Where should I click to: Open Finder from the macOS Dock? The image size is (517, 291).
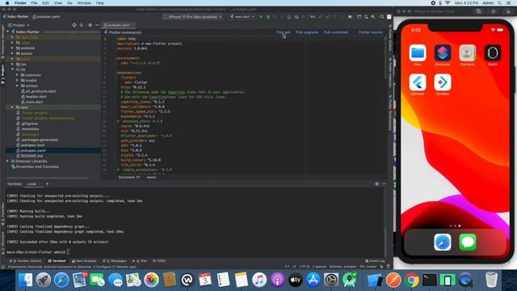pyautogui.click(x=25, y=280)
